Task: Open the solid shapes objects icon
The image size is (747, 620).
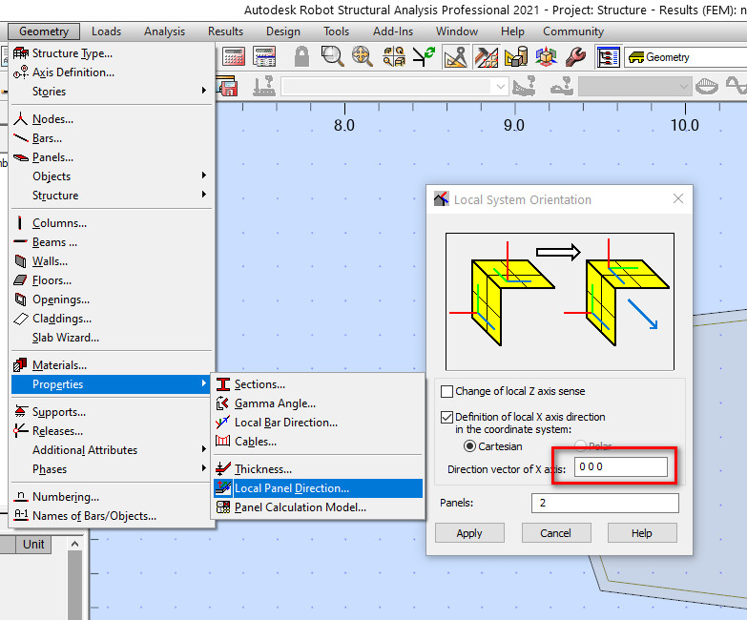Action: [x=516, y=56]
